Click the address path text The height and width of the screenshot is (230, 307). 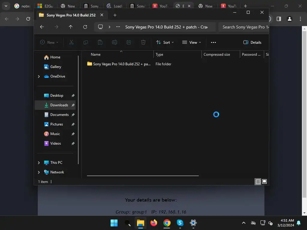click(166, 27)
